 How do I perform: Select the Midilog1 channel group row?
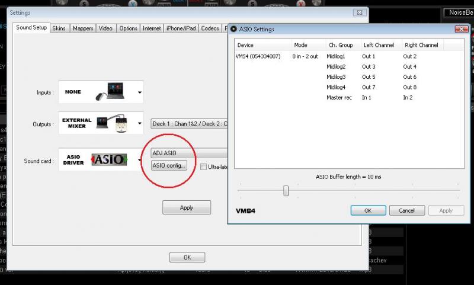click(x=335, y=56)
